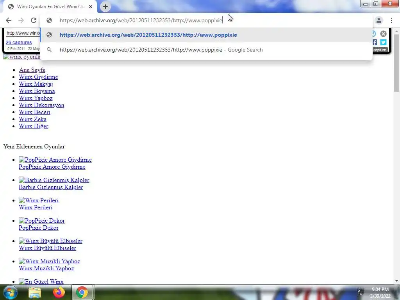Click the address bar URL text
The image size is (400, 300).
(141, 20)
